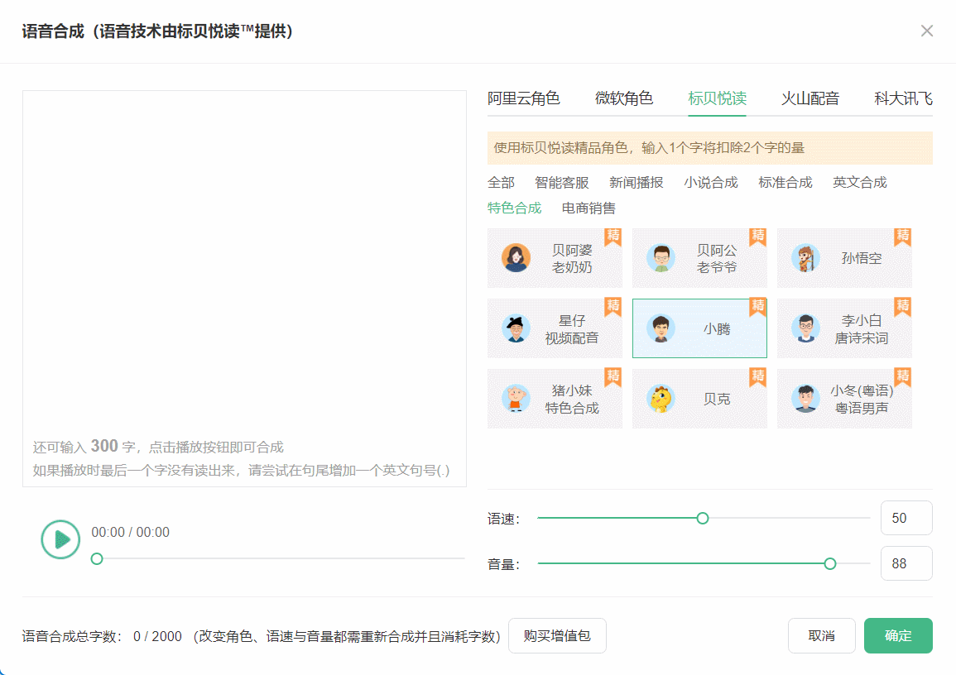Click the 精 badge on 猪小妹 card
Viewport: 956px width, 675px height.
pyautogui.click(x=613, y=378)
